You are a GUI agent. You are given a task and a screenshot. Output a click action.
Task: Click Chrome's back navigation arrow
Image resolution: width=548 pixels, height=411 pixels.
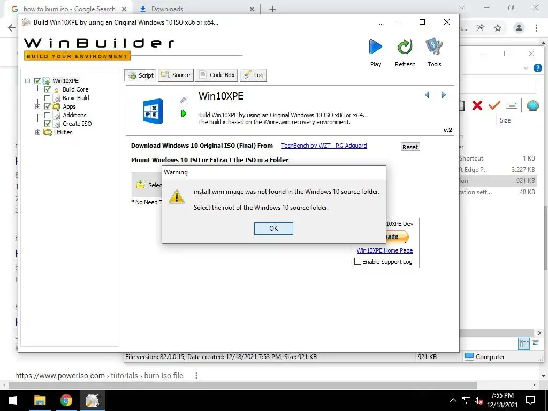12,28
